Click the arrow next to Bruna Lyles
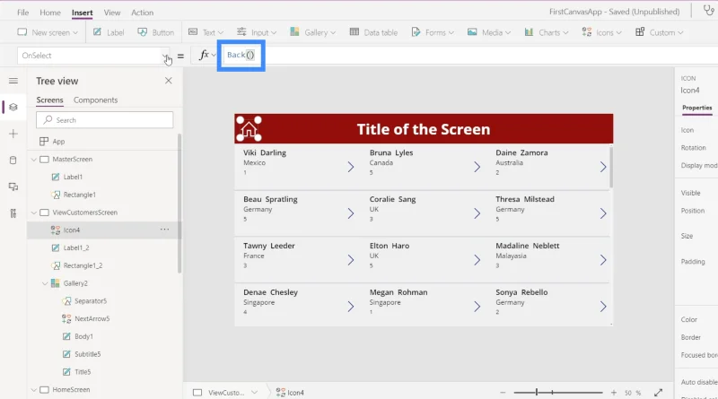 477,167
